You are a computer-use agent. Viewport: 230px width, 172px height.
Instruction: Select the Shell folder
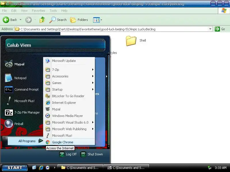[x=136, y=41]
